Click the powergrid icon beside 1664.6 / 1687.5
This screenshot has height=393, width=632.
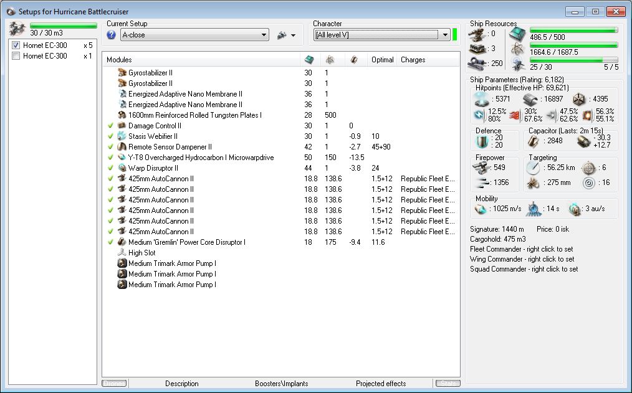(x=517, y=49)
